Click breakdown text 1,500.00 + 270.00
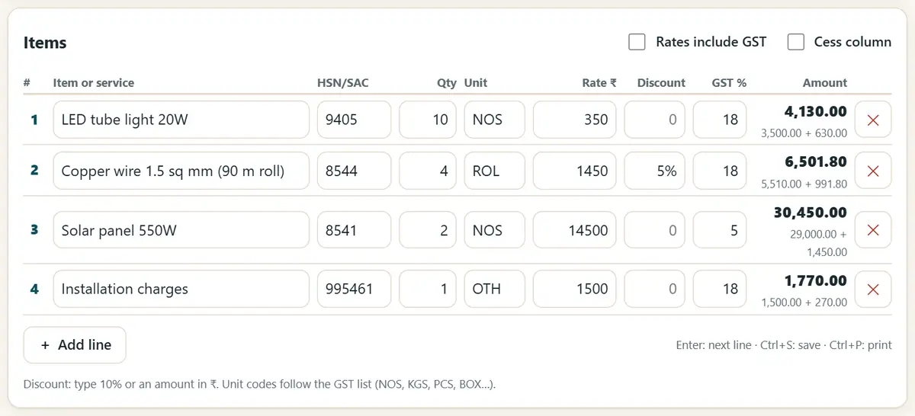The image size is (915, 416). (x=804, y=302)
